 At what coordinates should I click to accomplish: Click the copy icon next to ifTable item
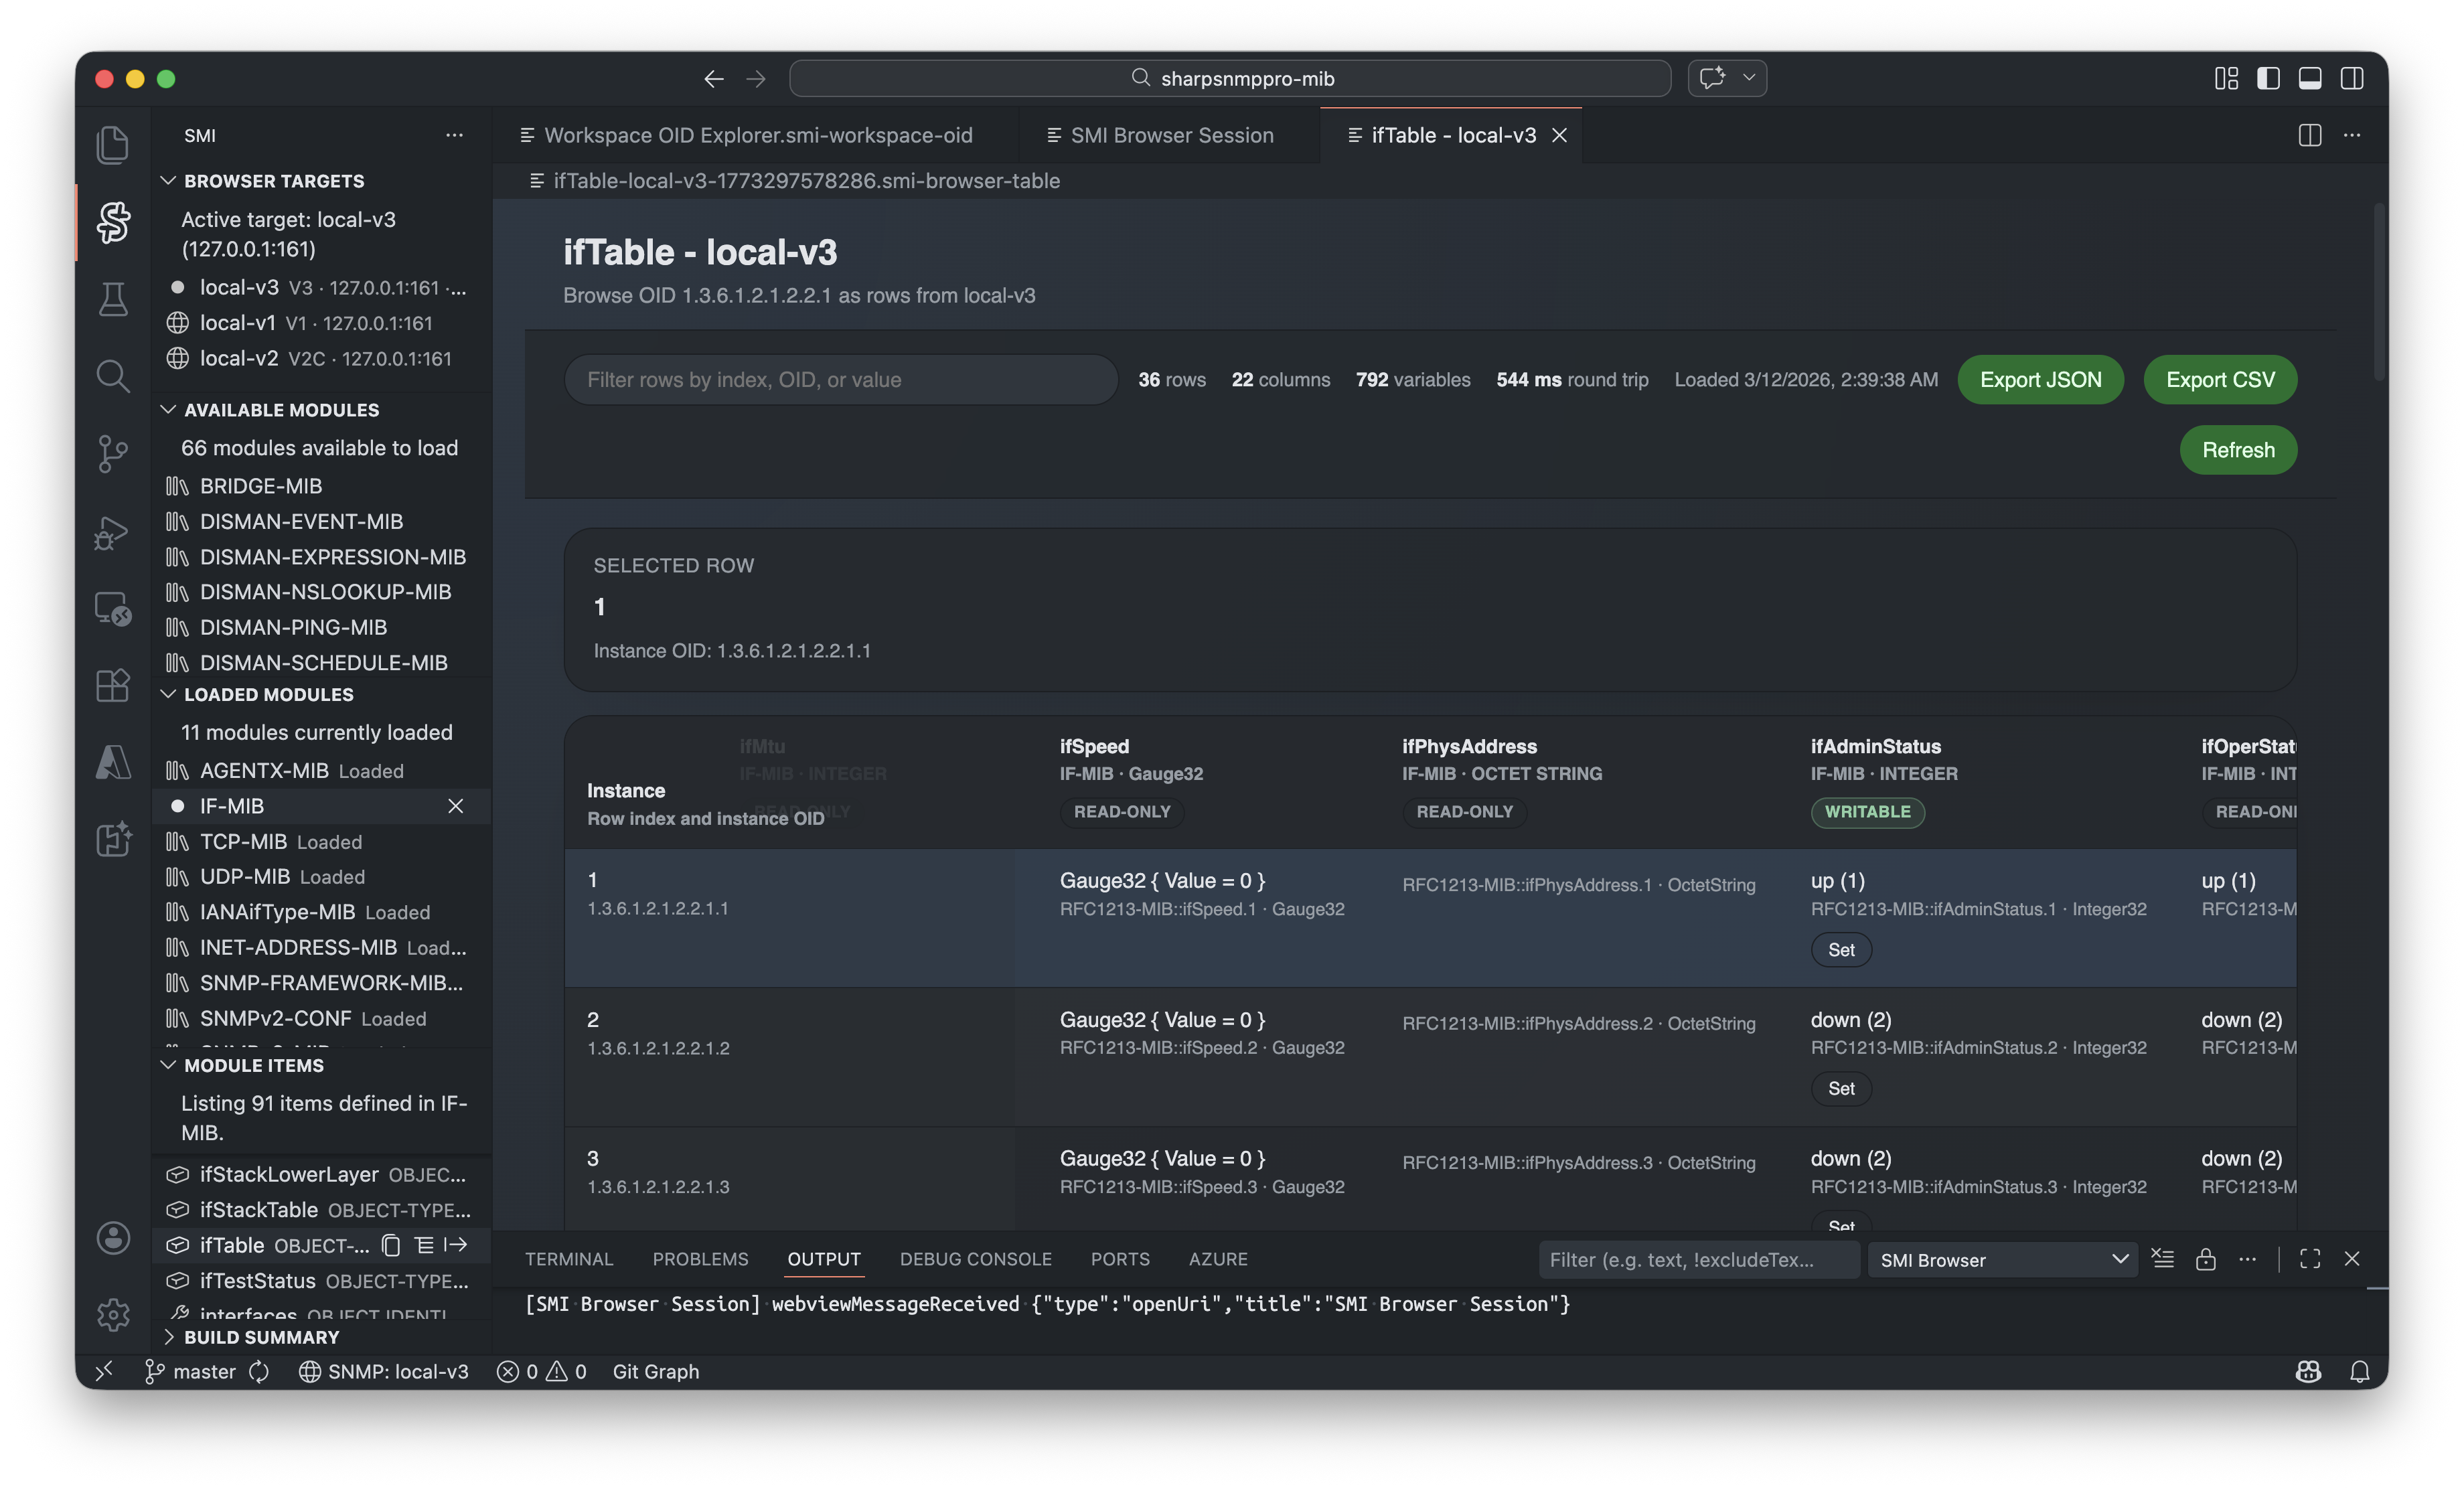pos(392,1245)
